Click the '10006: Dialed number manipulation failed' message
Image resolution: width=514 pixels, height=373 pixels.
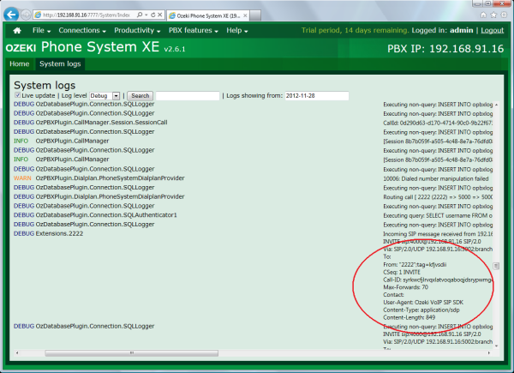(436, 179)
